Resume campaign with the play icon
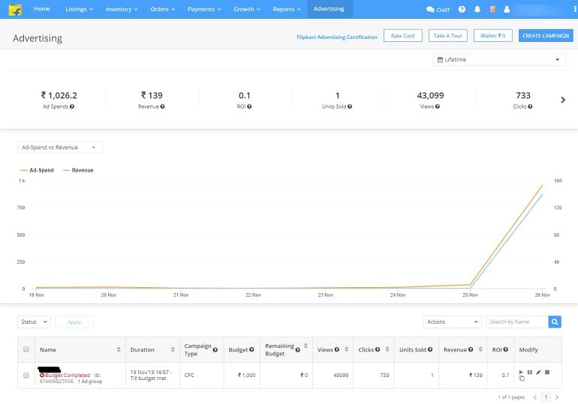Viewport: 578px width, 404px height. [521, 373]
